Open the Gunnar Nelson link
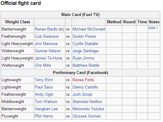The width and height of the screenshot is (163, 122). (x=48, y=51)
